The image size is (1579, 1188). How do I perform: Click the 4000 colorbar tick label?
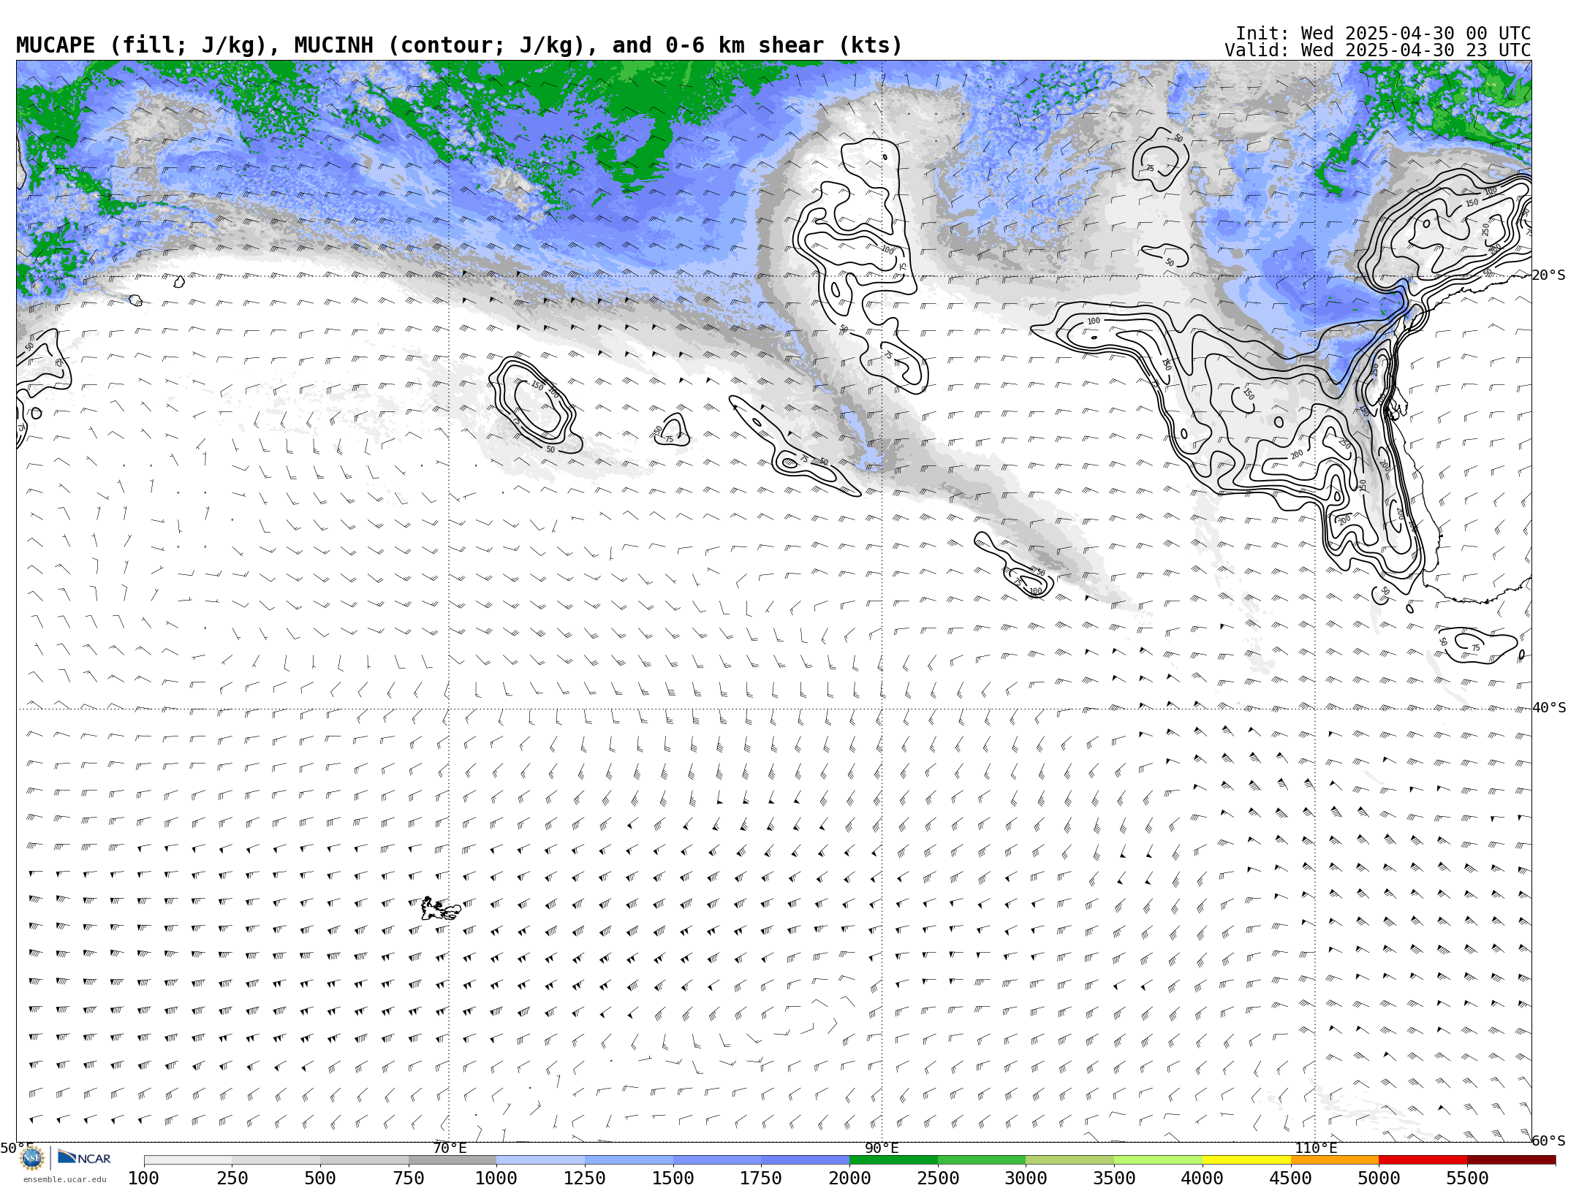(x=1203, y=1179)
